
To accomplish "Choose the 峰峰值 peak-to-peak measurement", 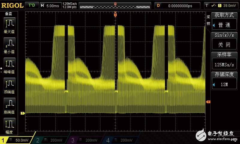I will tap(10, 65).
